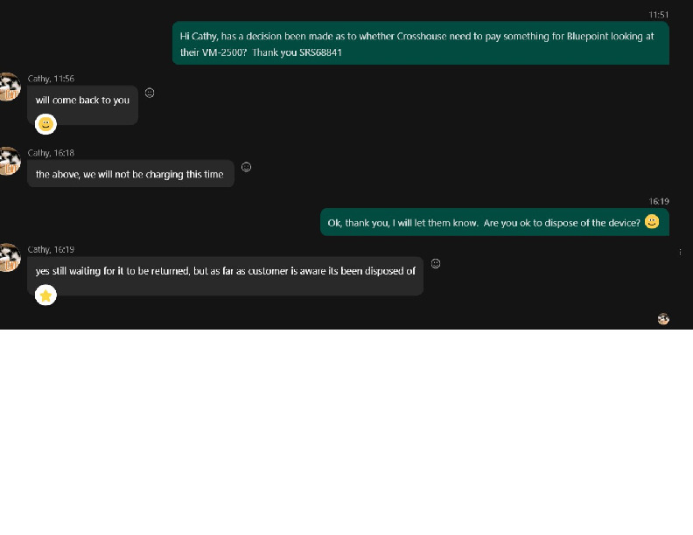Screen dimensions: 693x535
Task: Click the "Cathy, 16:18" sender label
Action: (x=51, y=153)
